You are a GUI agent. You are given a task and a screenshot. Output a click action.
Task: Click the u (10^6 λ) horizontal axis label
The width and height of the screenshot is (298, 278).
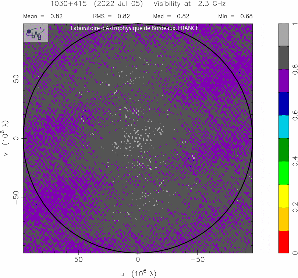(x=138, y=273)
